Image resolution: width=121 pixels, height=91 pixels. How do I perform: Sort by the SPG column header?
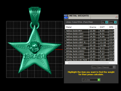pos(111,27)
